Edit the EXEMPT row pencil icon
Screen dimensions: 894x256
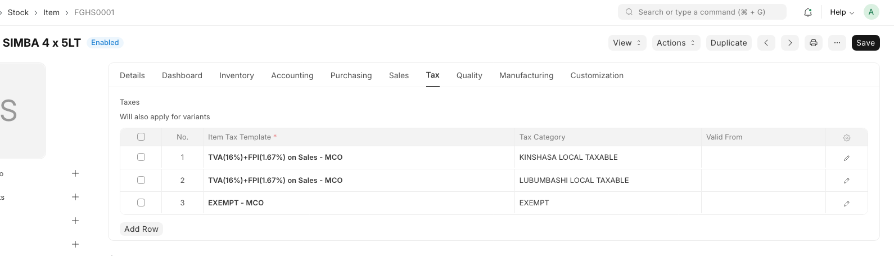coord(847,204)
